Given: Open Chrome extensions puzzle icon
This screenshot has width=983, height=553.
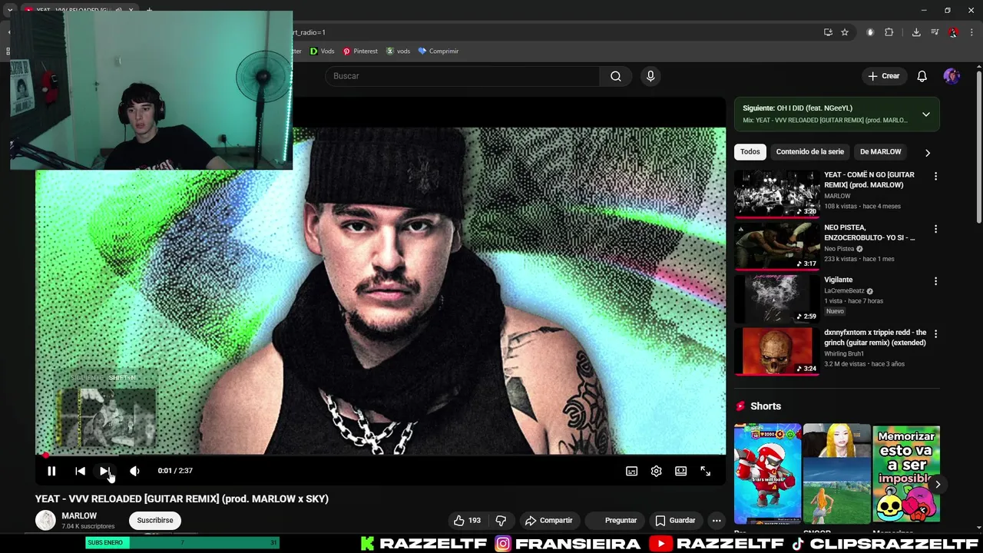Looking at the screenshot, I should [889, 32].
